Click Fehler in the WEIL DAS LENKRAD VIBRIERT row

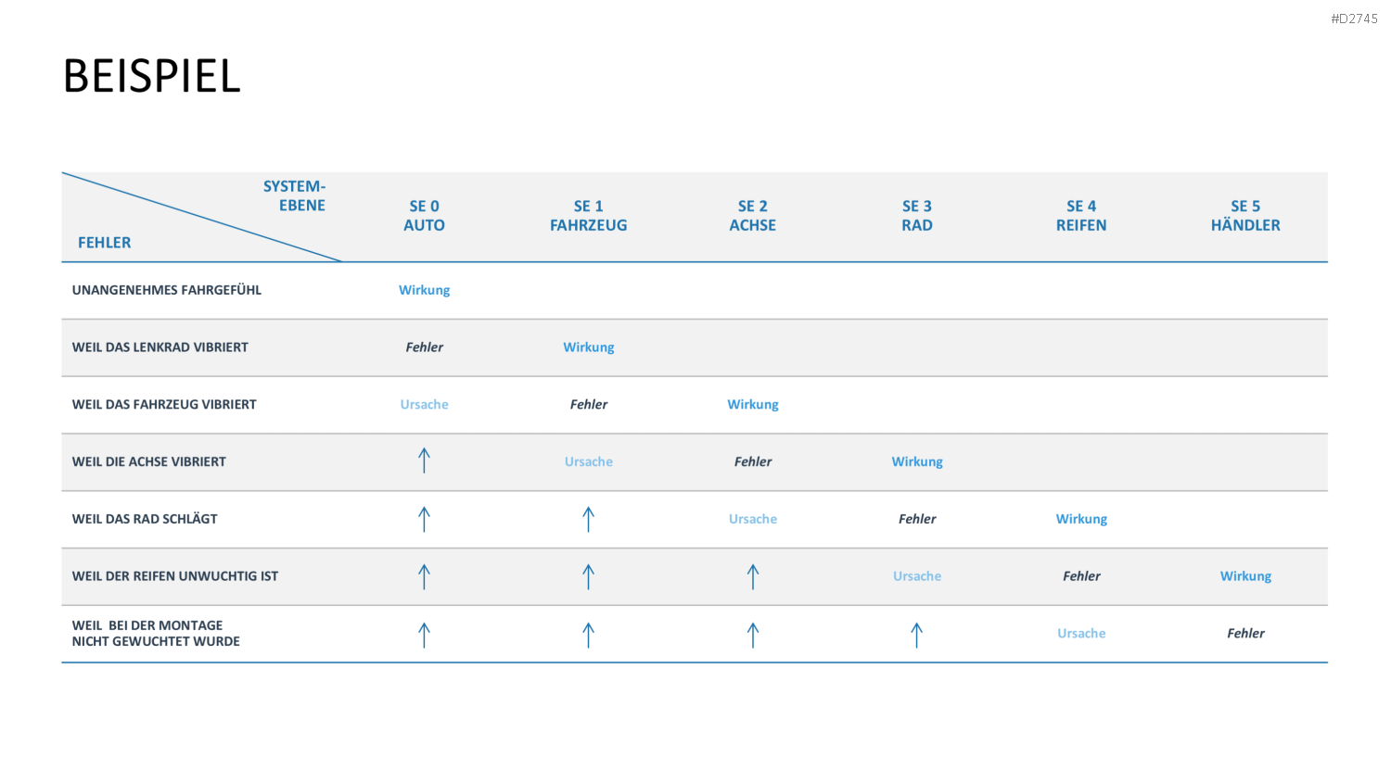point(424,347)
